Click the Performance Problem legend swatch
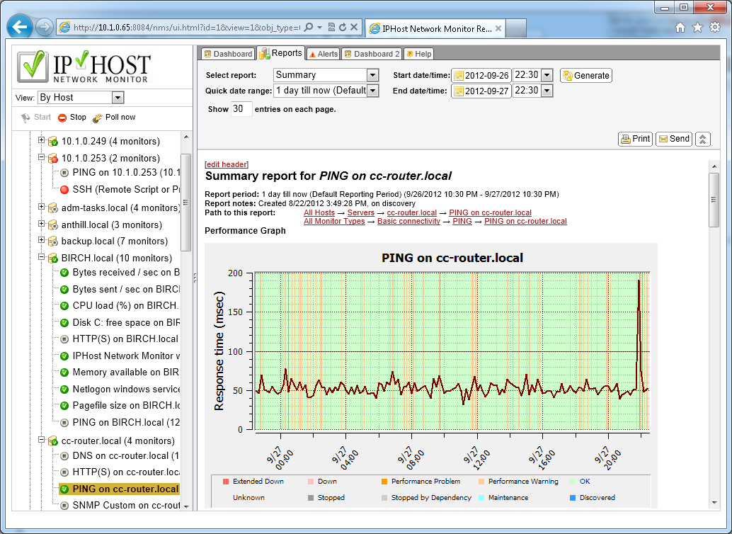The width and height of the screenshot is (732, 534). coord(384,482)
